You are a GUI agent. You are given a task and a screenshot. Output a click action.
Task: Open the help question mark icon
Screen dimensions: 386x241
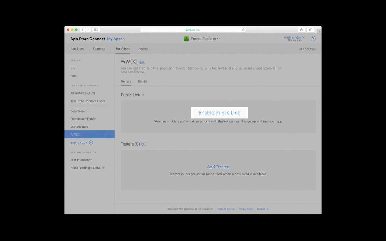313,39
